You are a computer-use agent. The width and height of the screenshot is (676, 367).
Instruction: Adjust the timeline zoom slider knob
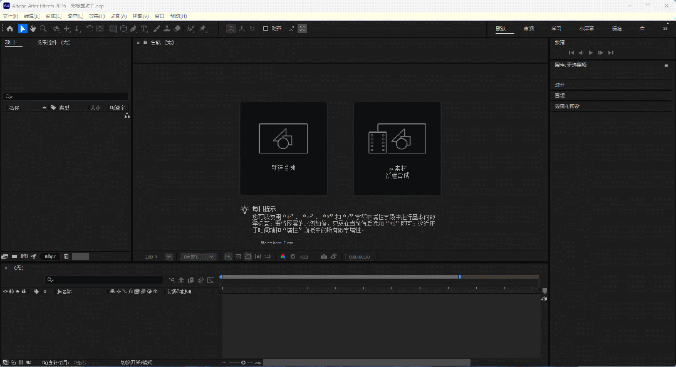tap(243, 363)
